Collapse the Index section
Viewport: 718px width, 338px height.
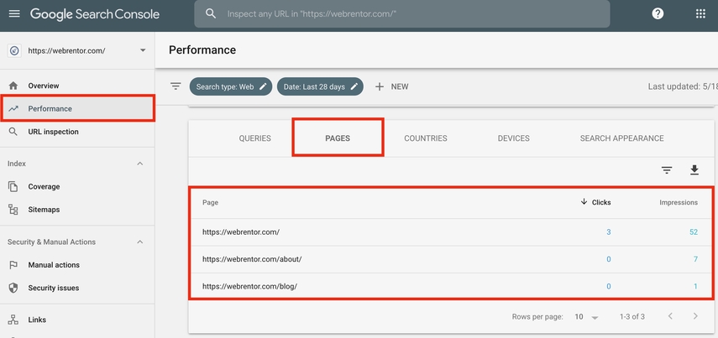click(139, 164)
